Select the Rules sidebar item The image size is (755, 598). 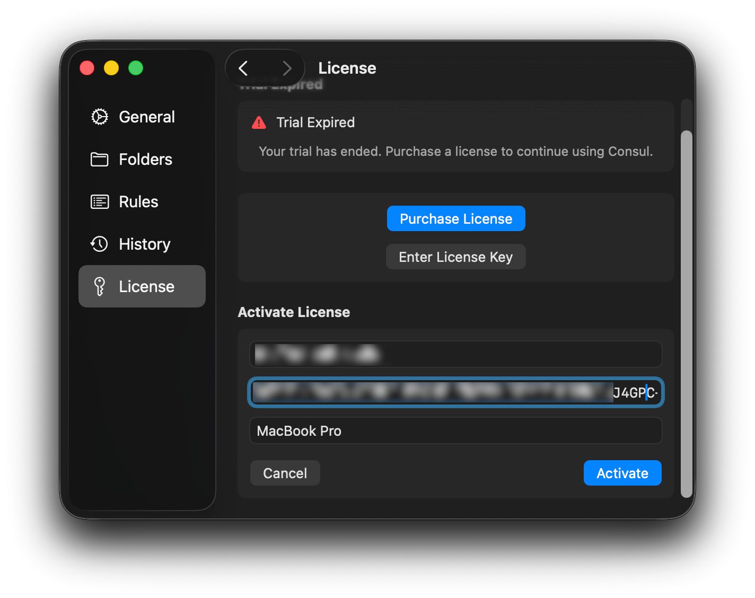pyautogui.click(x=142, y=201)
